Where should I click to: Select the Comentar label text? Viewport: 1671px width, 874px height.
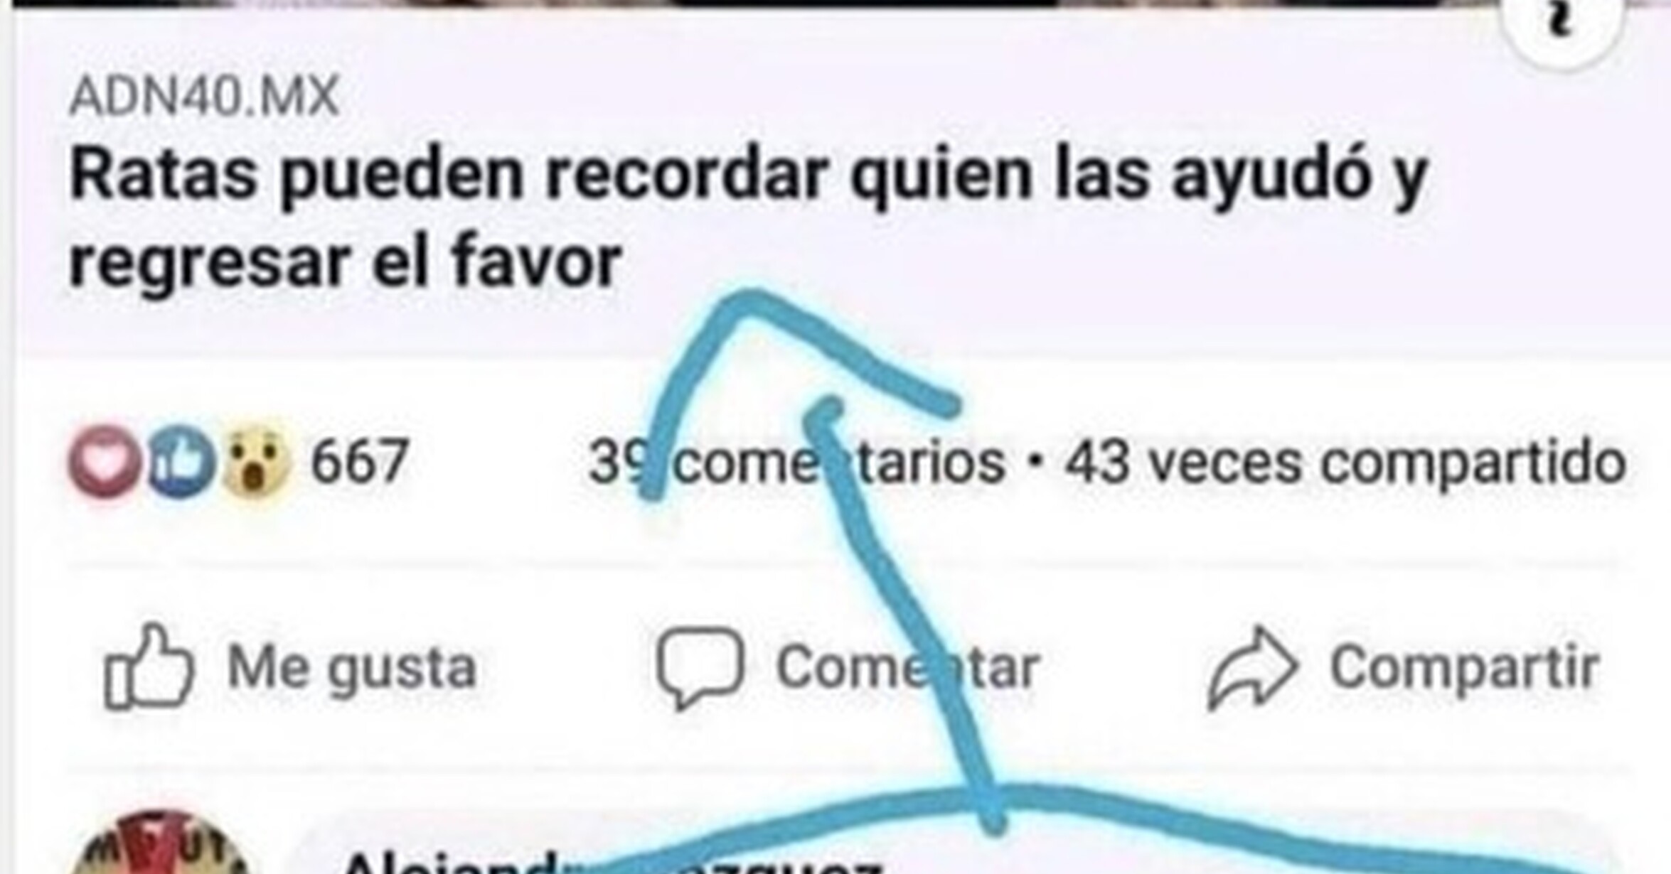click(x=908, y=668)
